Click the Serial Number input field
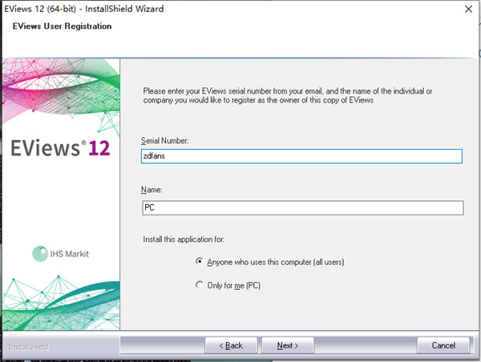 [301, 157]
